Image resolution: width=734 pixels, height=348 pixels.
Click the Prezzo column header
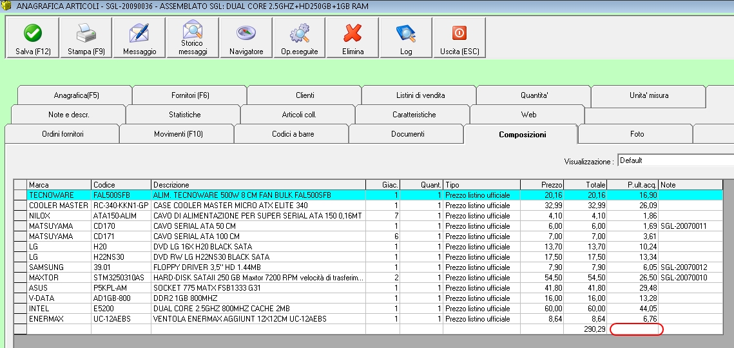541,185
